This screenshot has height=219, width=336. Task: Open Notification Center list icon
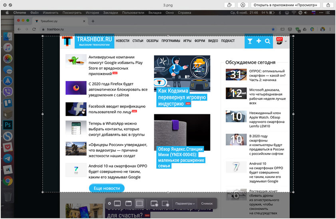click(328, 13)
